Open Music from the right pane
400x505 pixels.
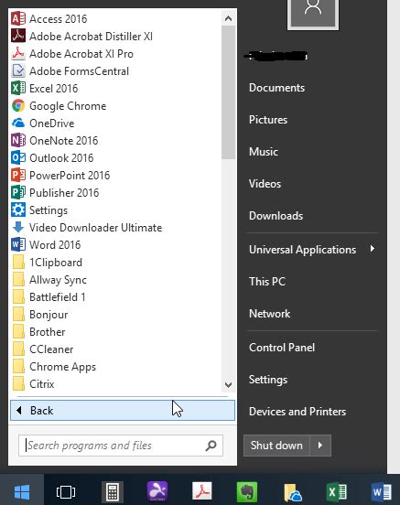[x=264, y=151]
